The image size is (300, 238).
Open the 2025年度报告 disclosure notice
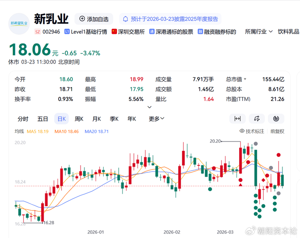(170, 19)
